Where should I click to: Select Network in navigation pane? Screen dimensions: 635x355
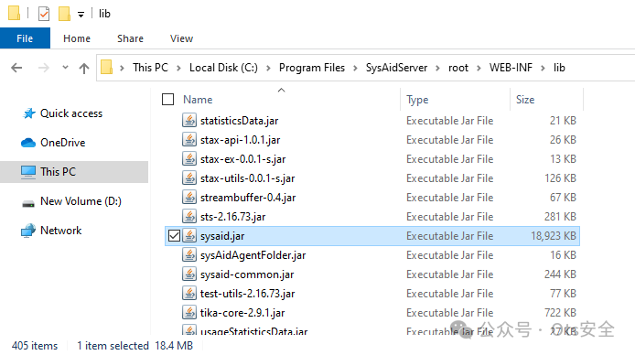[61, 231]
